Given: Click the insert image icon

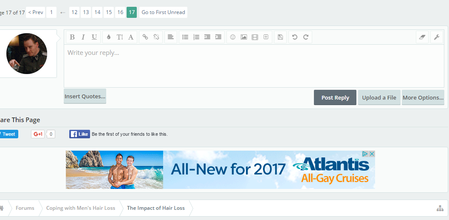Looking at the screenshot, I should coord(244,37).
